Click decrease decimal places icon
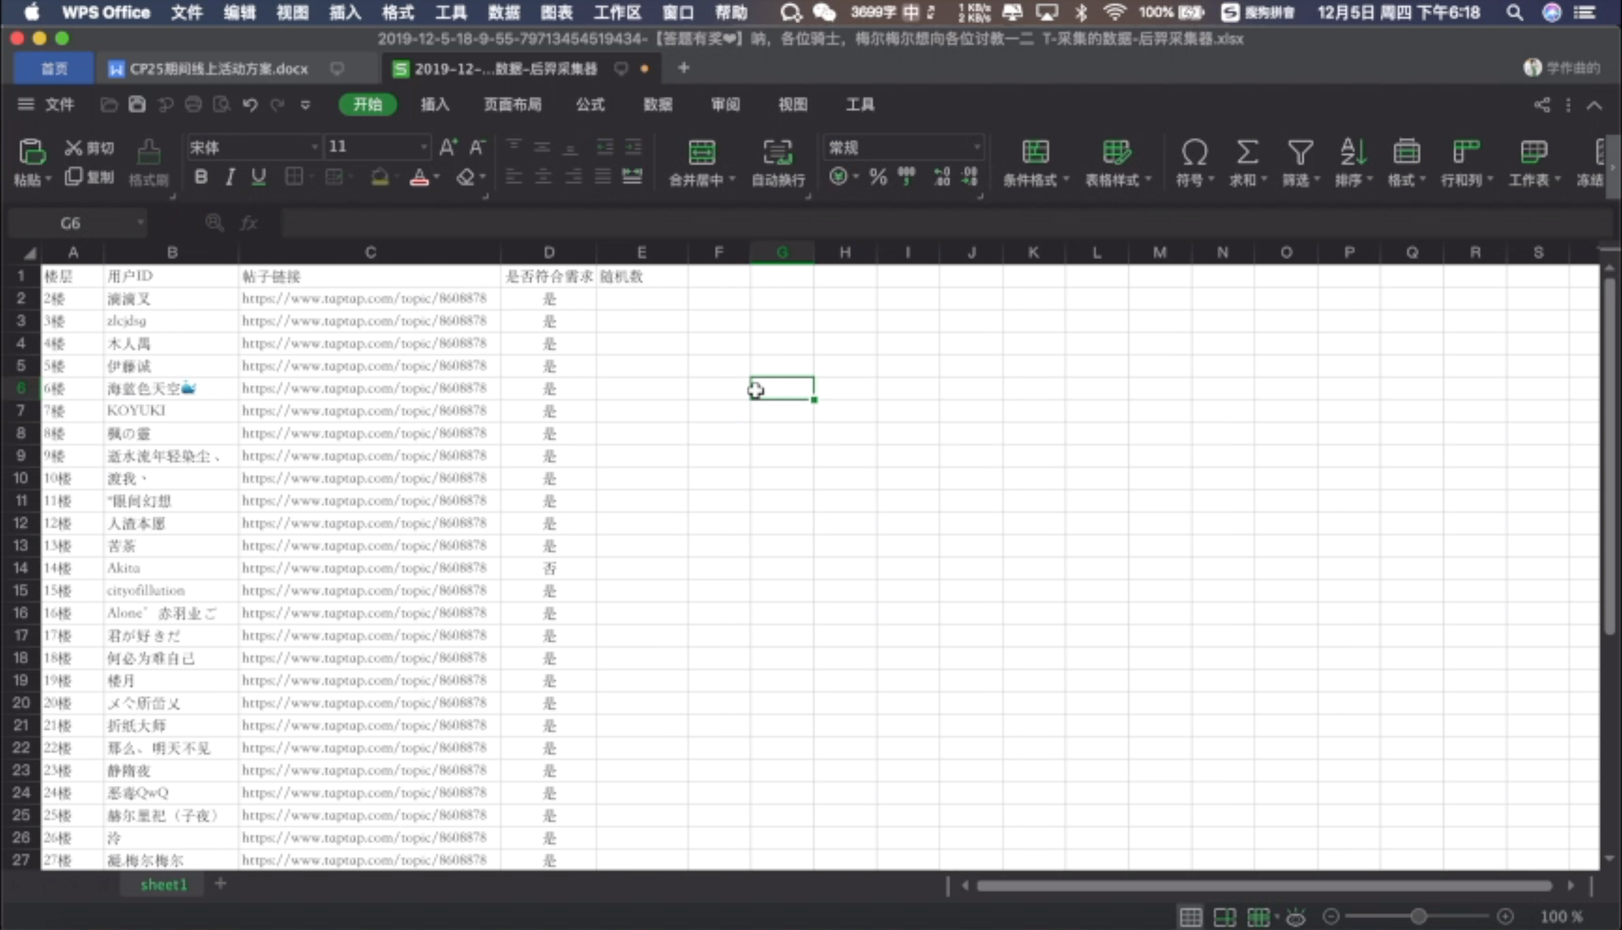The height and width of the screenshot is (930, 1622). (x=970, y=177)
